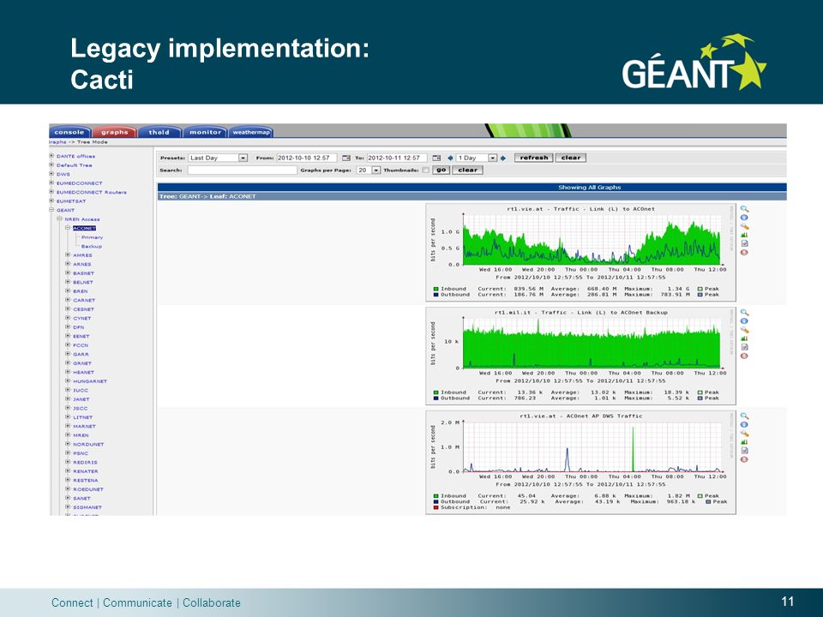Open the Graphs per Page dropdown

pos(368,170)
